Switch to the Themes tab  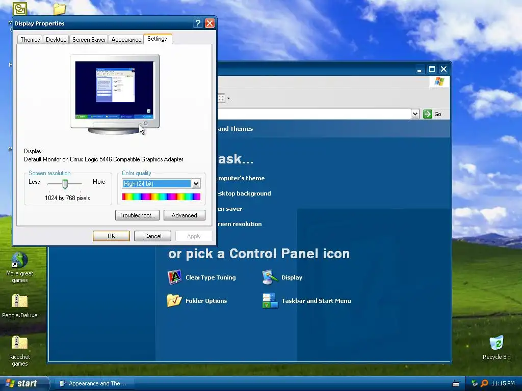tap(30, 40)
